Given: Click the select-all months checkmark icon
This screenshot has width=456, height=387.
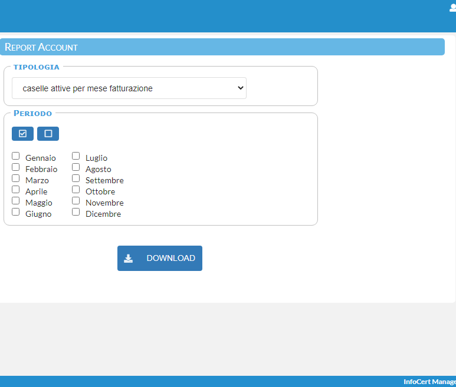Looking at the screenshot, I should pyautogui.click(x=22, y=134).
